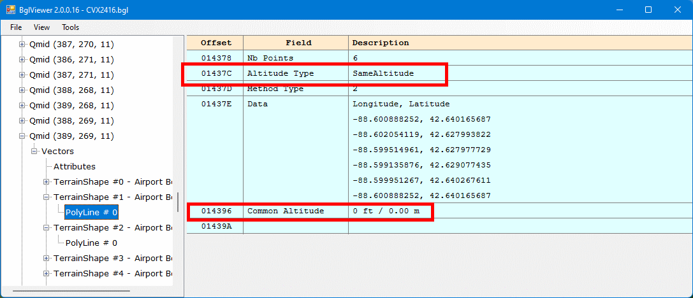Select Qmid (388, 268, 11) tree item
The width and height of the screenshot is (693, 298).
coord(71,90)
